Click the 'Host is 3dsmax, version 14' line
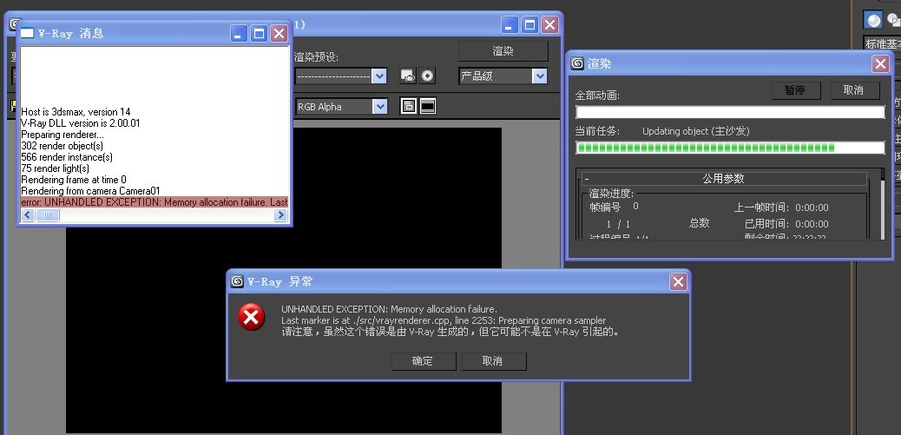This screenshot has width=901, height=435. click(x=76, y=111)
